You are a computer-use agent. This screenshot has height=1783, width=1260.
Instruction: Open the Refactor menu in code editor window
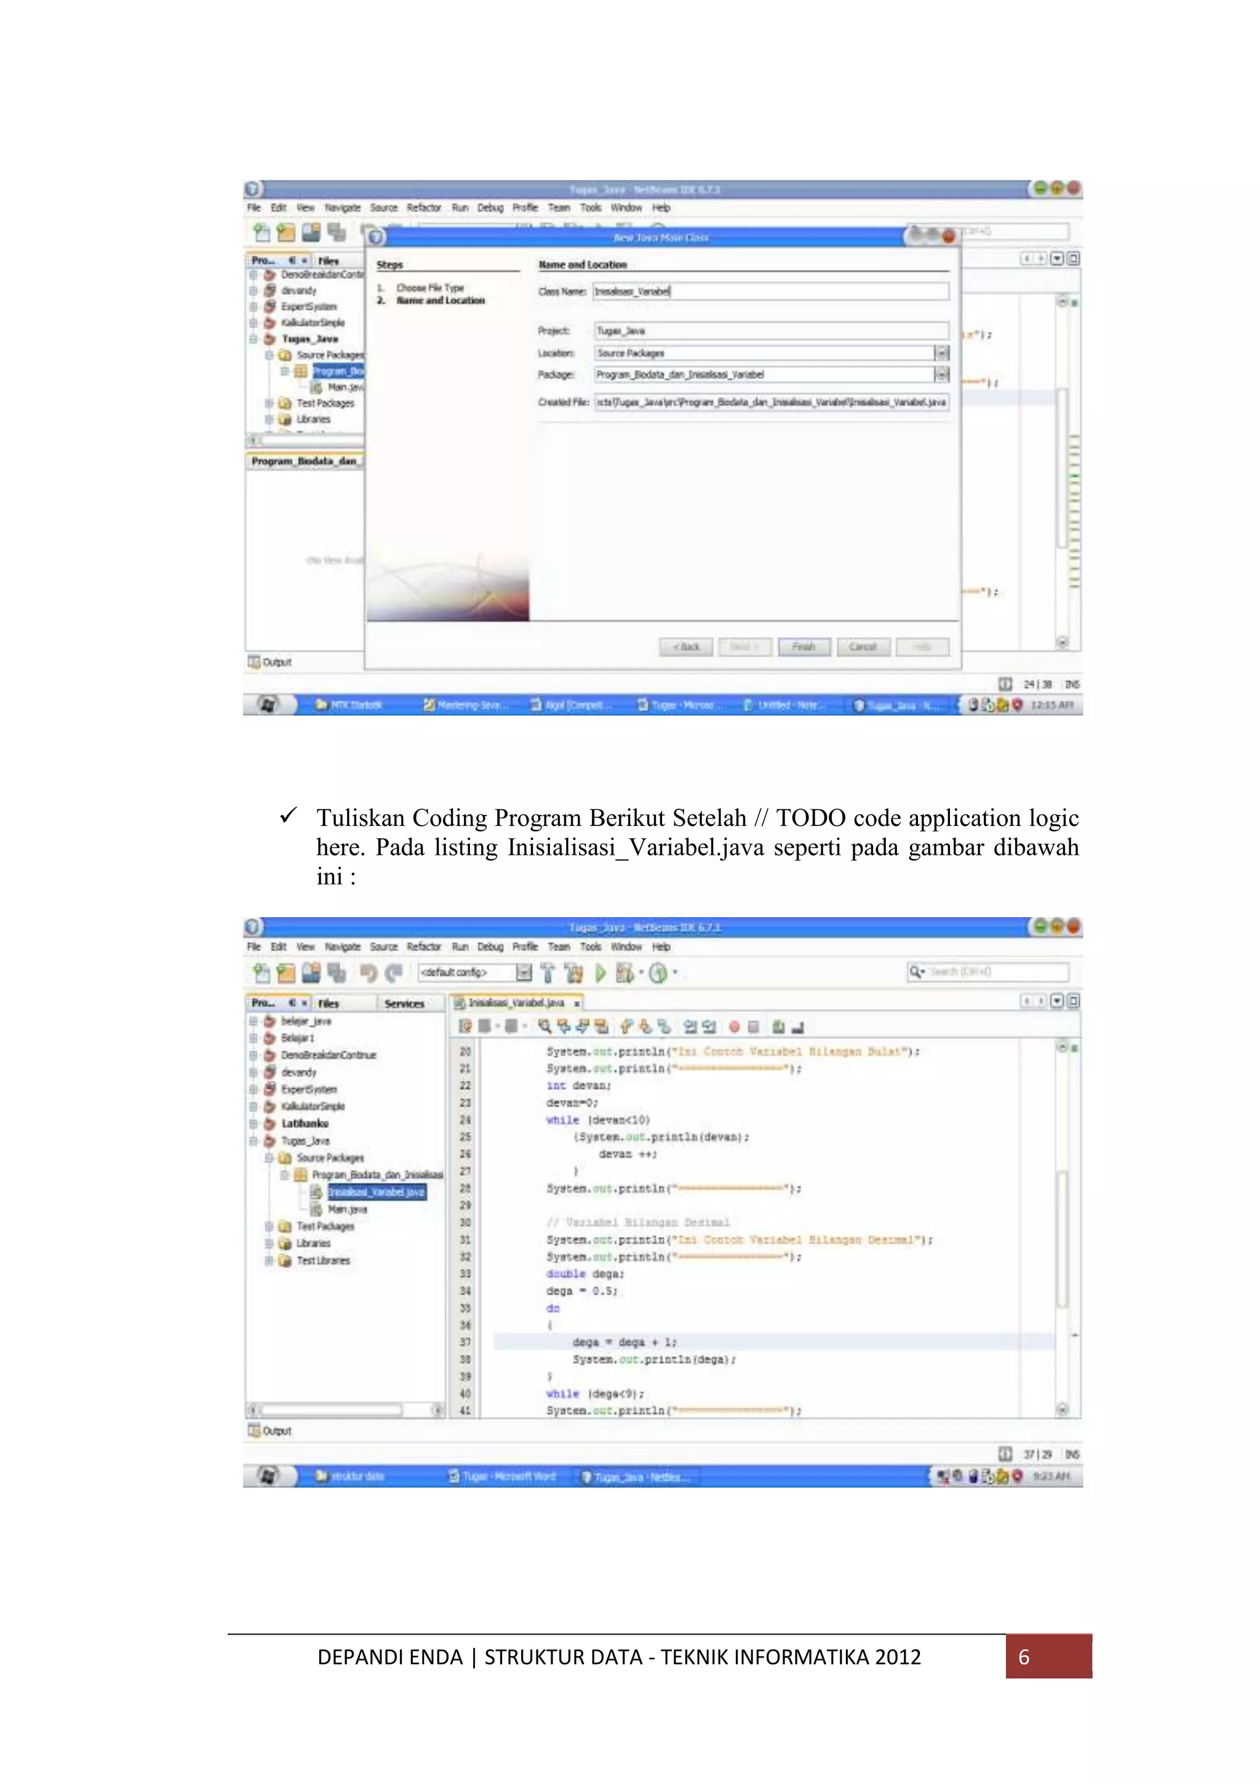pos(424,947)
